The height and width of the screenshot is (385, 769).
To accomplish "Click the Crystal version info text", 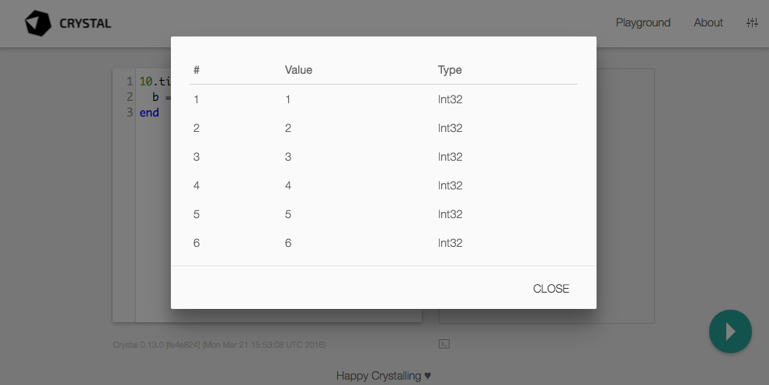I will [x=219, y=344].
